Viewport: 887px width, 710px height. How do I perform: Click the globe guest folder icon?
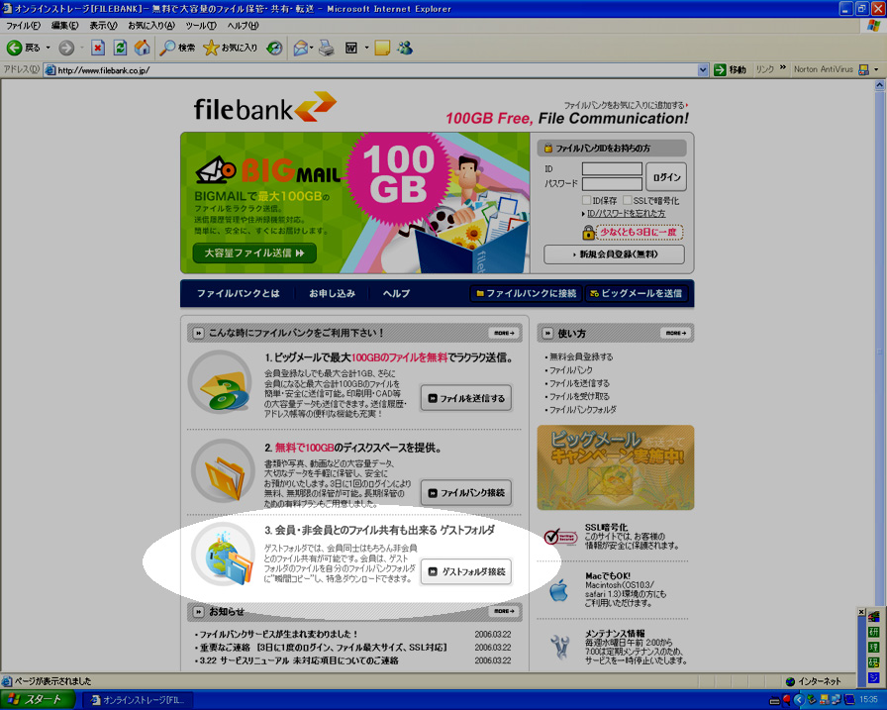(224, 555)
